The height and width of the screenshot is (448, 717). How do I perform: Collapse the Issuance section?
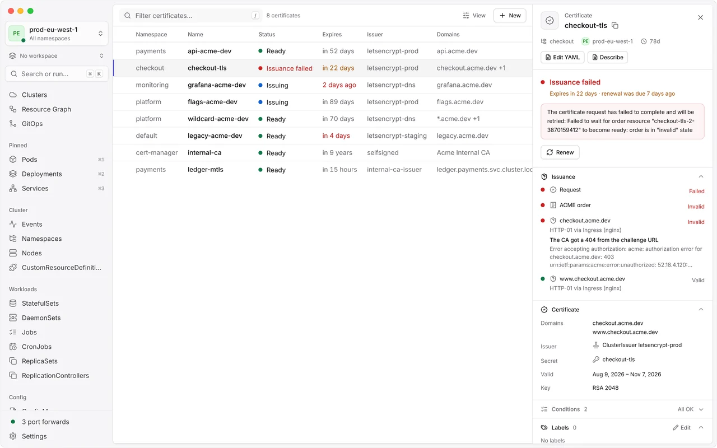(x=701, y=176)
